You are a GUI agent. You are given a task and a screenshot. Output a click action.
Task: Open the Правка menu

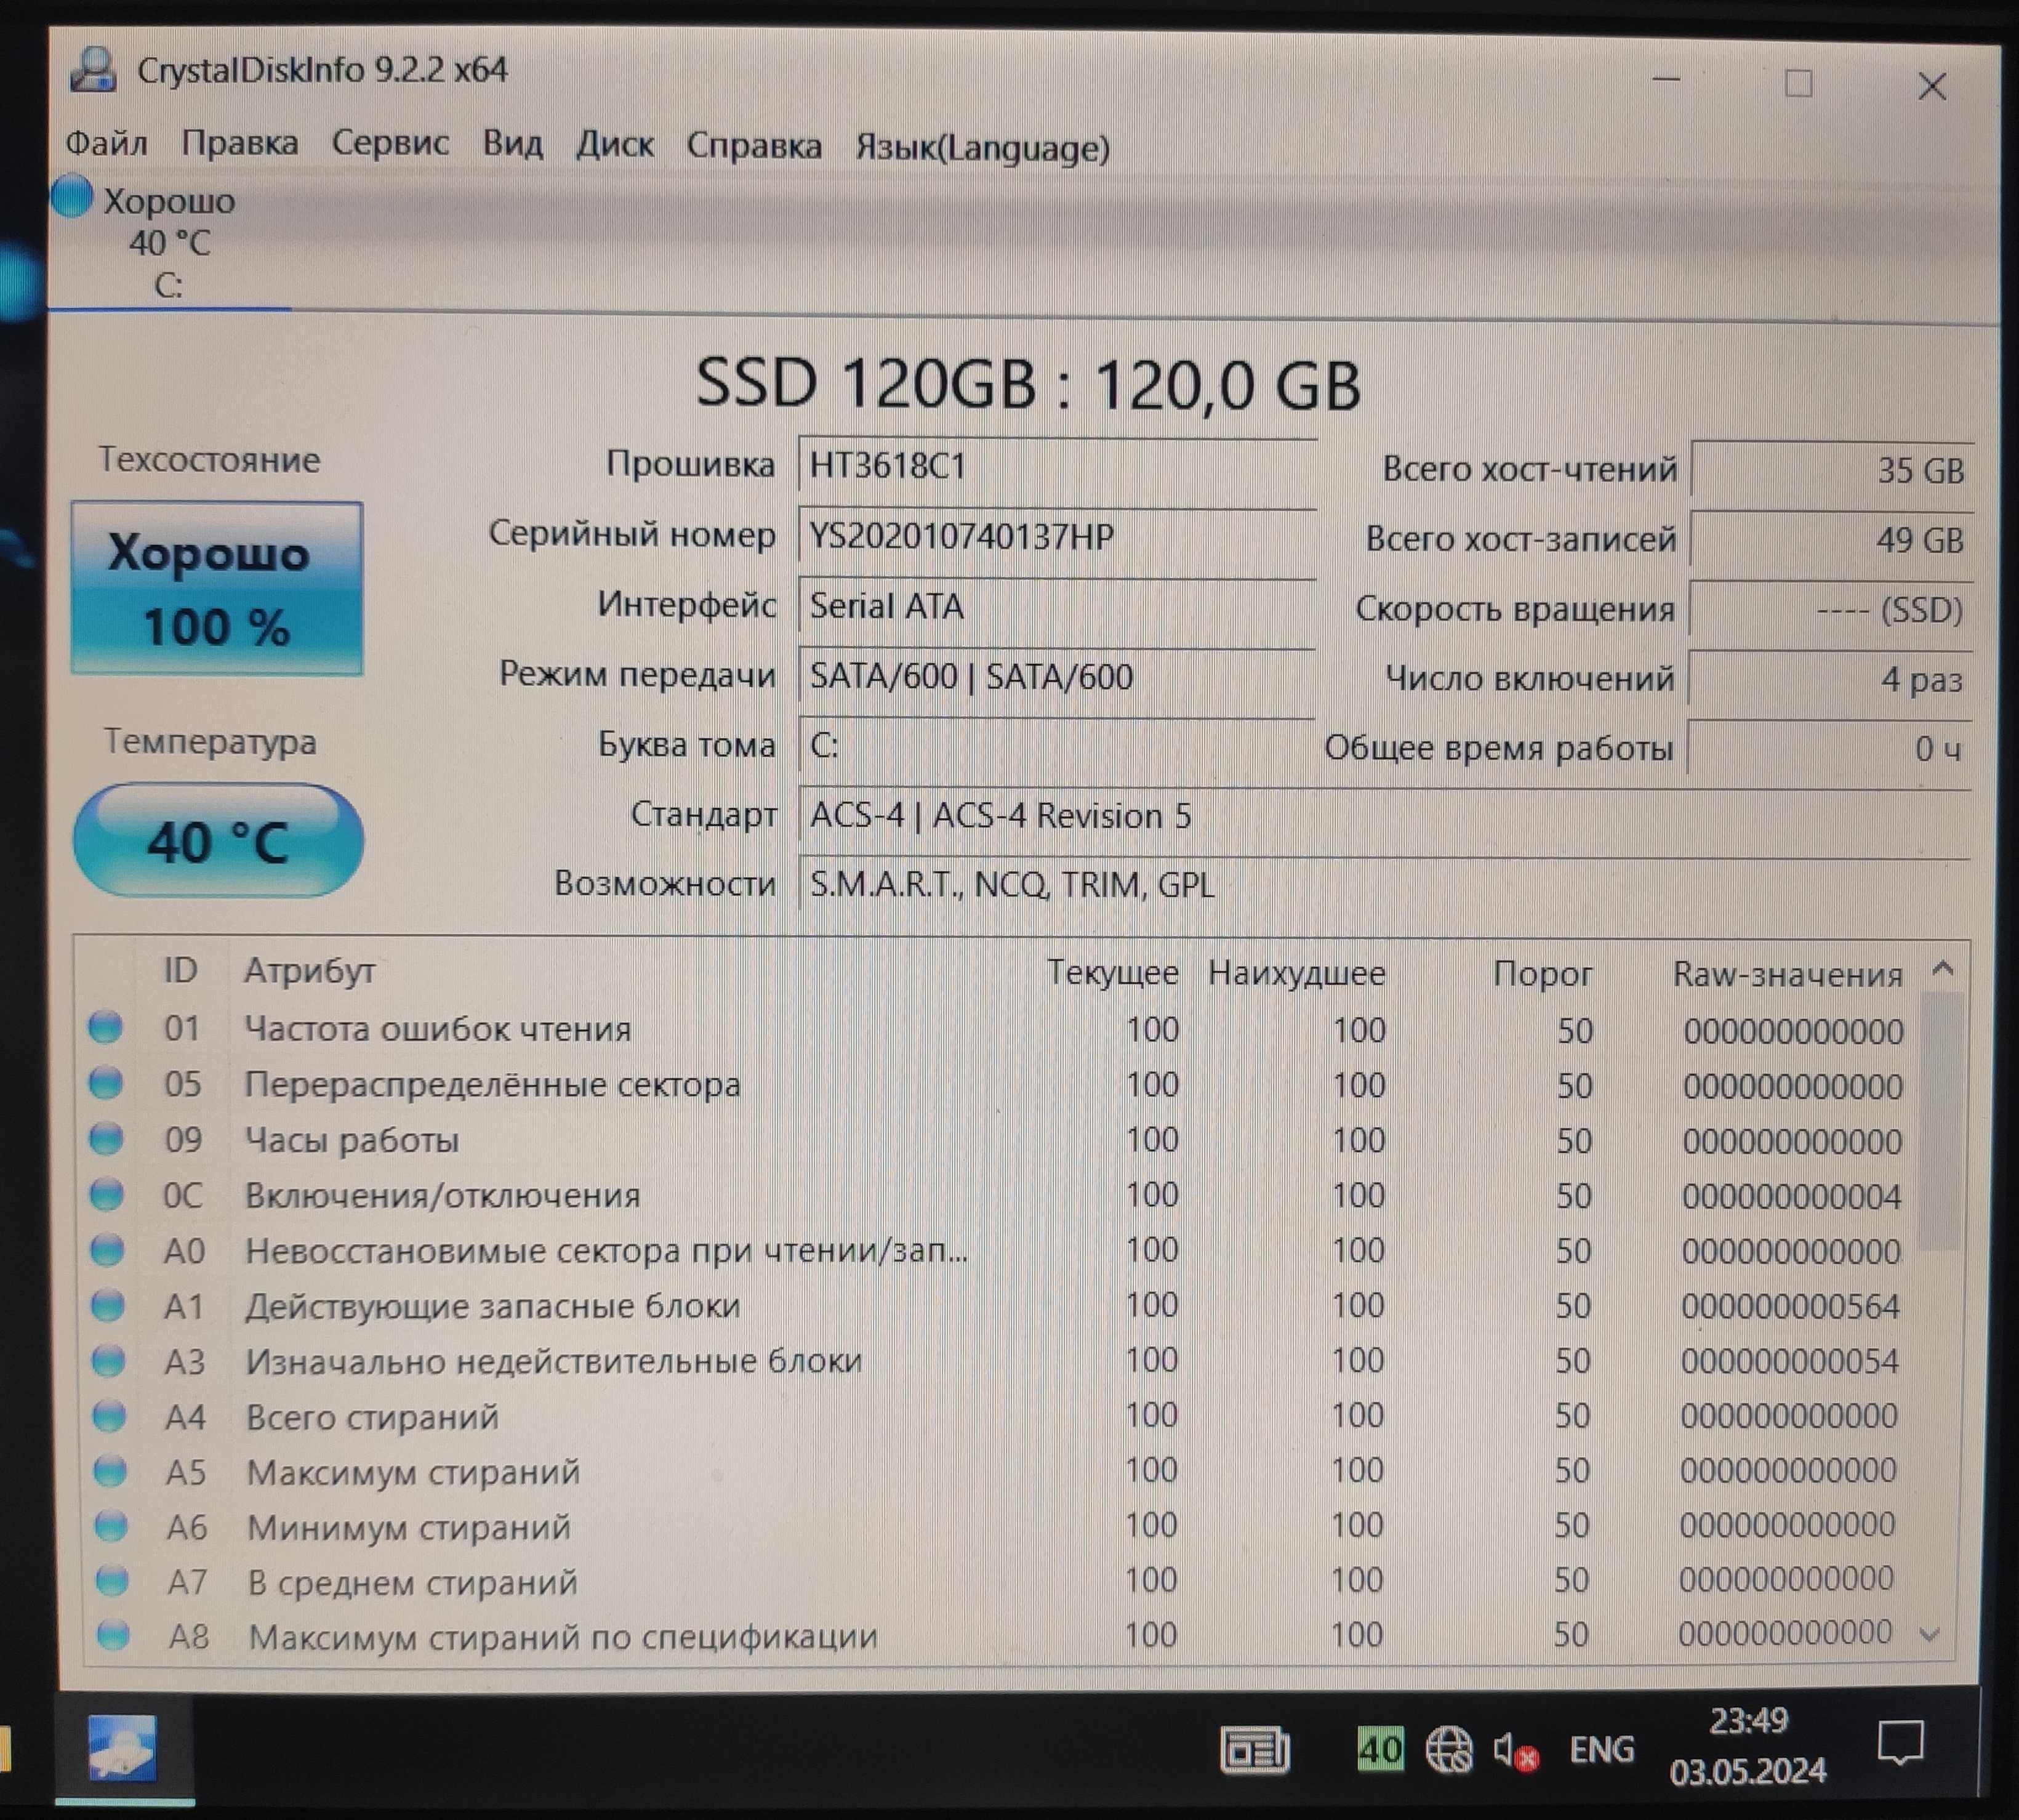coord(240,144)
